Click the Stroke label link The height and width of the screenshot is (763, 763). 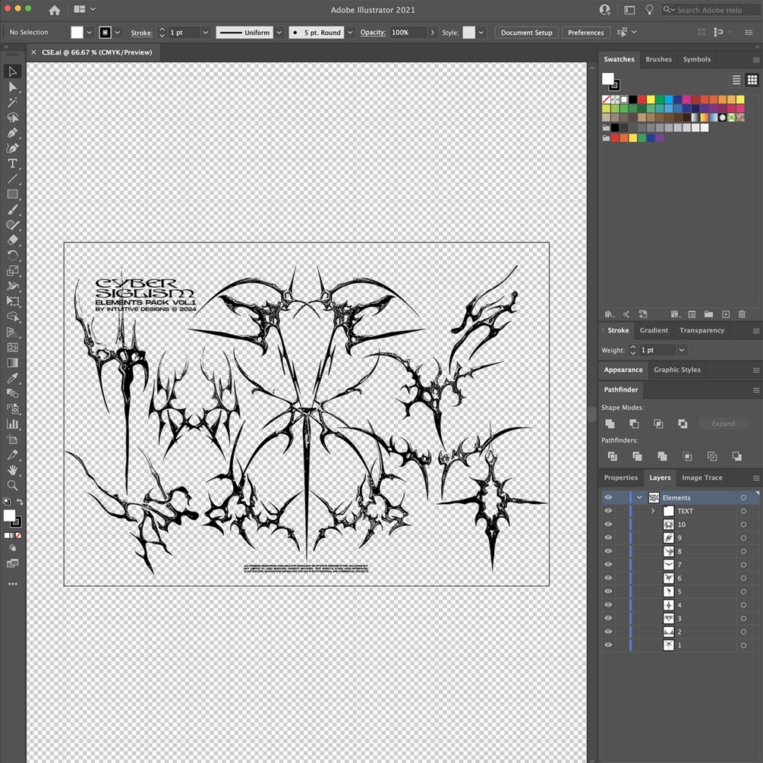click(141, 33)
